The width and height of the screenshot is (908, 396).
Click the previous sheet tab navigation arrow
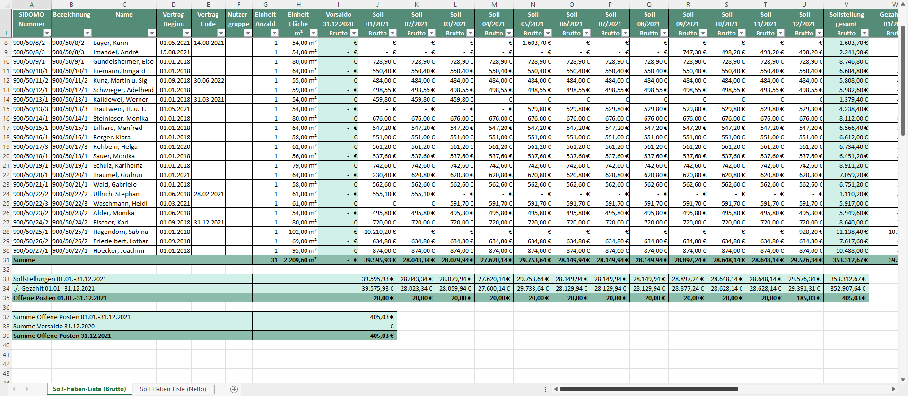[14, 389]
